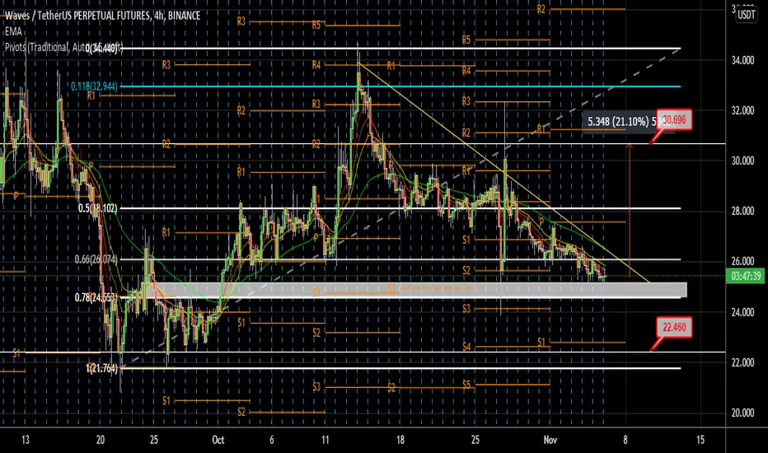Click 26.000 on the price axis
This screenshot has height=453, width=768.
(742, 262)
